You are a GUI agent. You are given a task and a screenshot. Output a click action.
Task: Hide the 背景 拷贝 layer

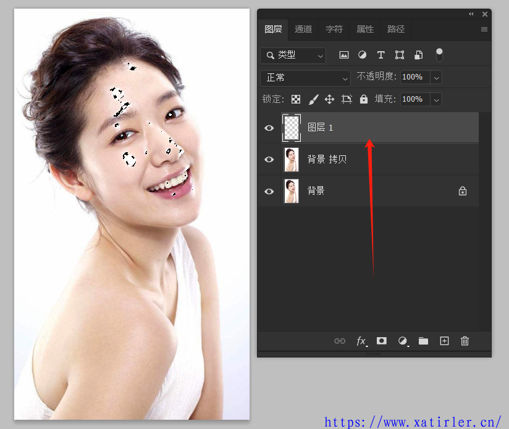(x=269, y=160)
